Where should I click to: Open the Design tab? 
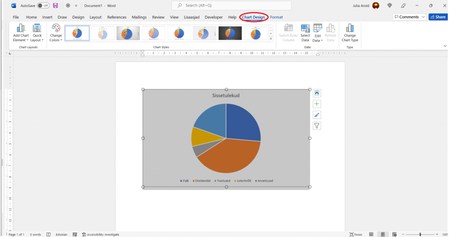(x=78, y=17)
